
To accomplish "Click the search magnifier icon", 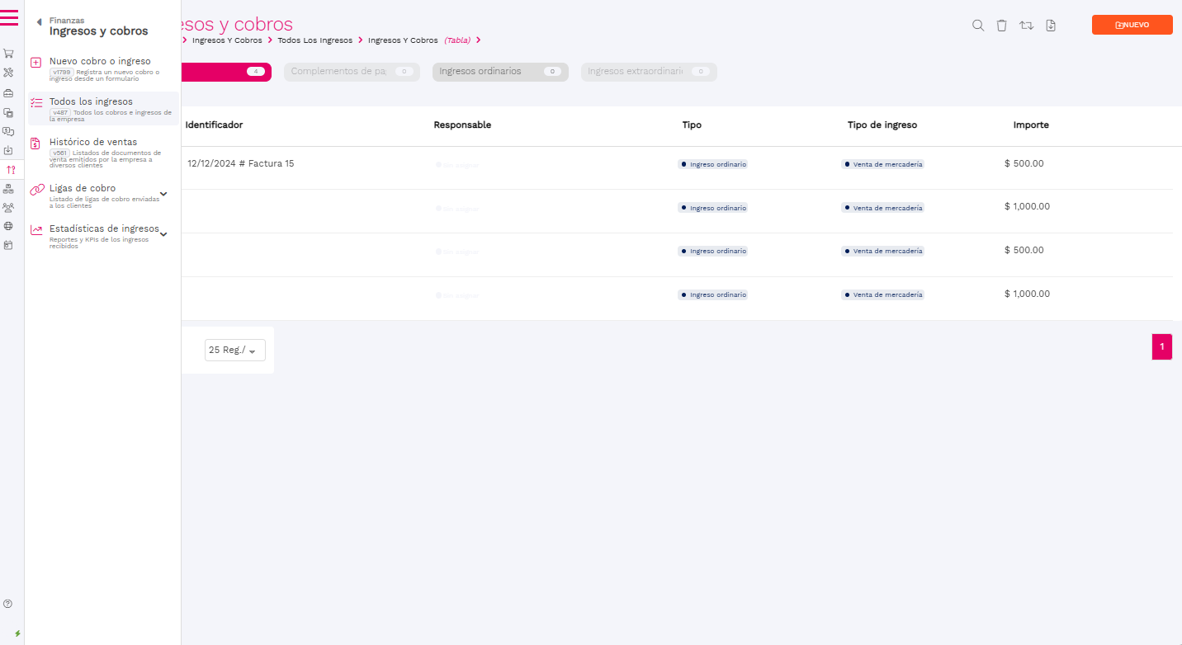I will coord(978,26).
